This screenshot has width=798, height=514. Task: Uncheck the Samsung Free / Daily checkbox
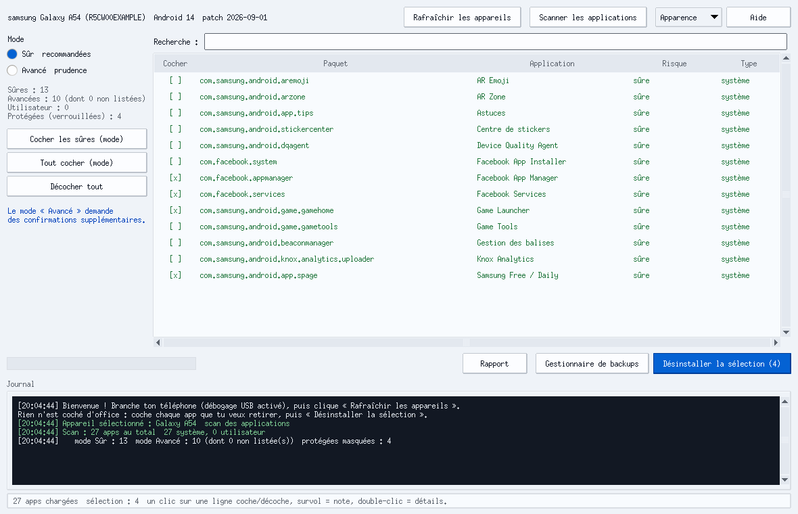[175, 275]
